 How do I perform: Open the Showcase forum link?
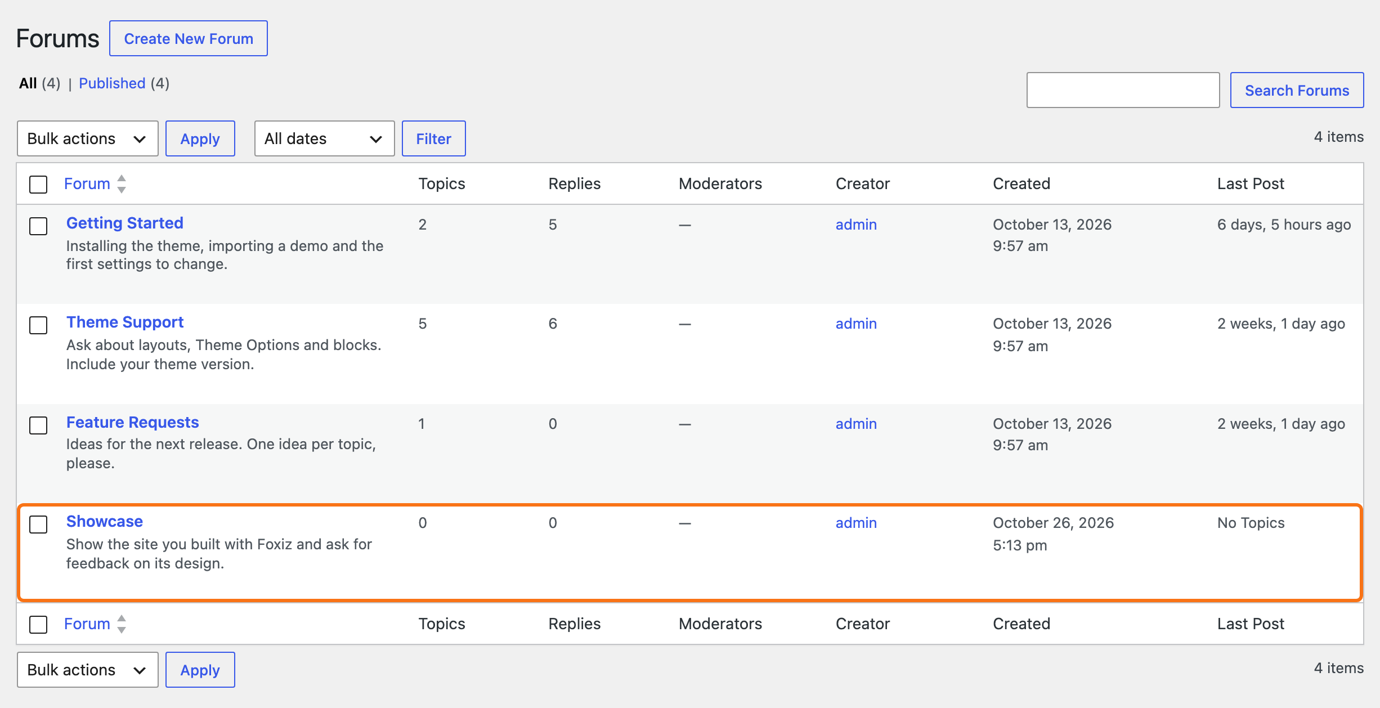coord(105,521)
